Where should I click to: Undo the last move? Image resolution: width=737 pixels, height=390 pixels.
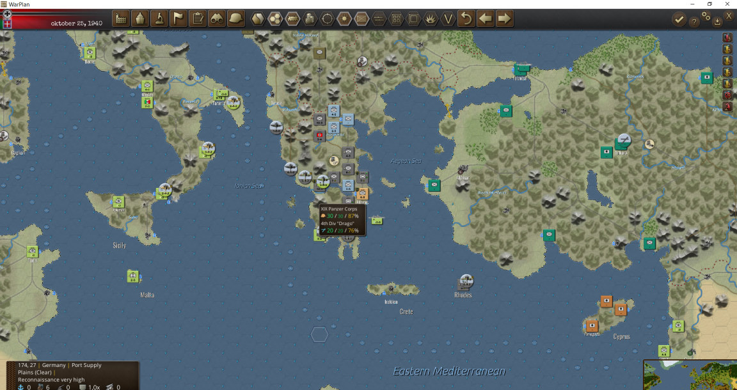466,19
